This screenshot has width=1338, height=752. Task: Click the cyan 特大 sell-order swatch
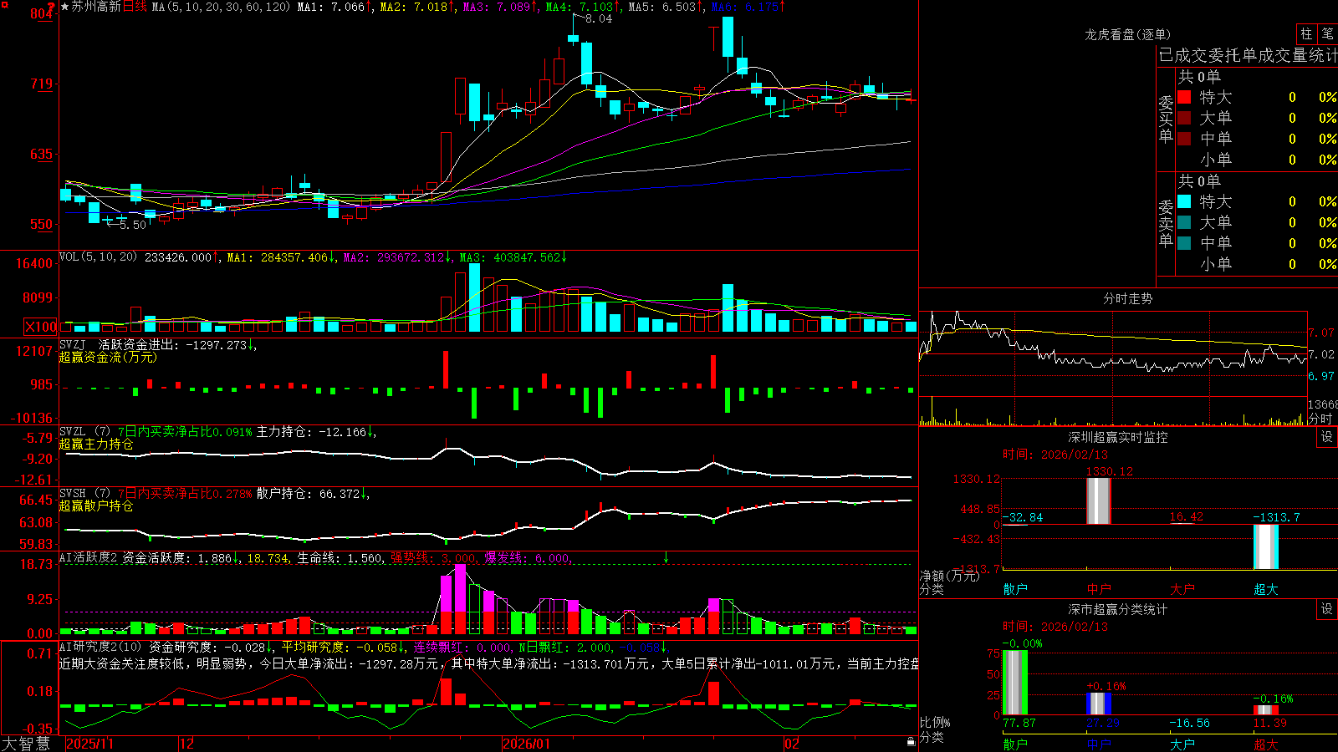point(1184,201)
